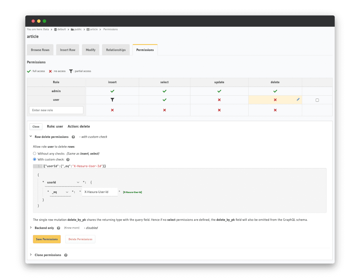Image resolution: width=360 pixels, height=279 pixels.
Task: Click the help icon next to Clone permissions
Action: 66,255
